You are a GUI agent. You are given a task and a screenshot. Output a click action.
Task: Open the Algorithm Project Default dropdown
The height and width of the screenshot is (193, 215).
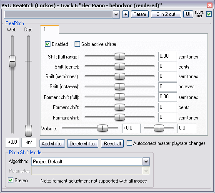[x=90, y=162]
